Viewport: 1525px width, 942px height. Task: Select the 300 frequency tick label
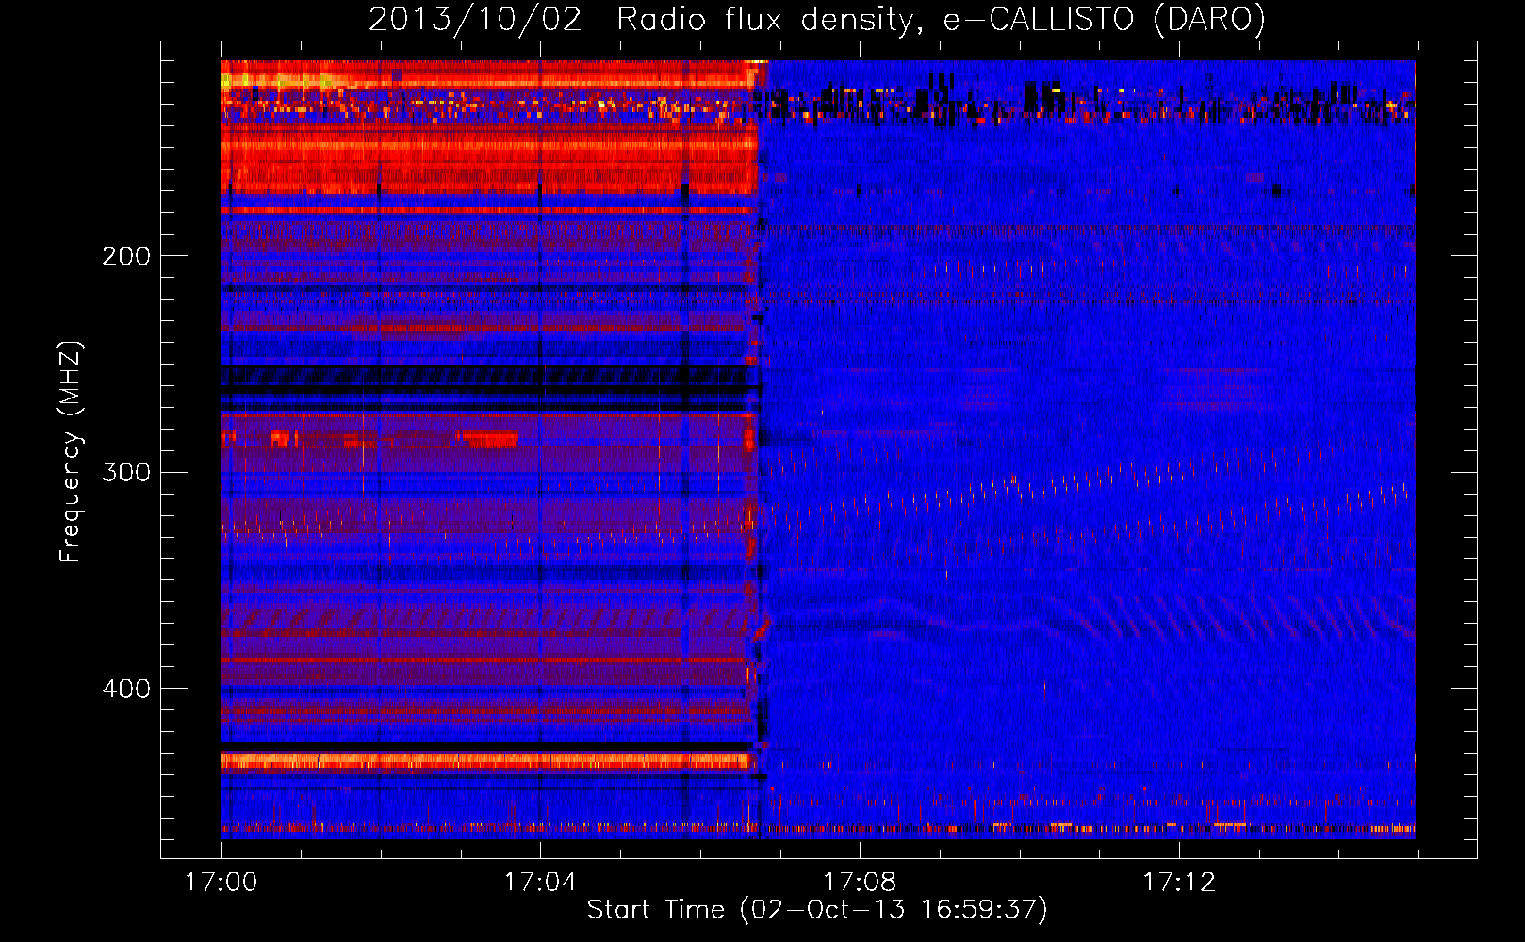point(126,472)
